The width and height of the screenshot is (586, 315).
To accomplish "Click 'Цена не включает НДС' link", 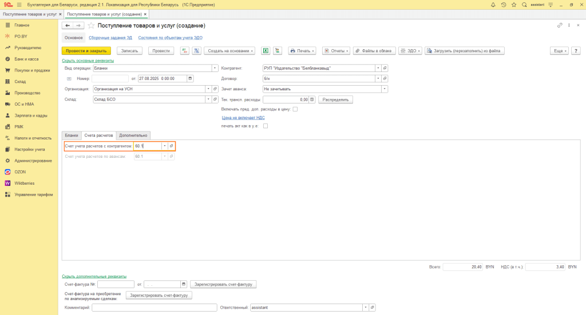I will (243, 118).
